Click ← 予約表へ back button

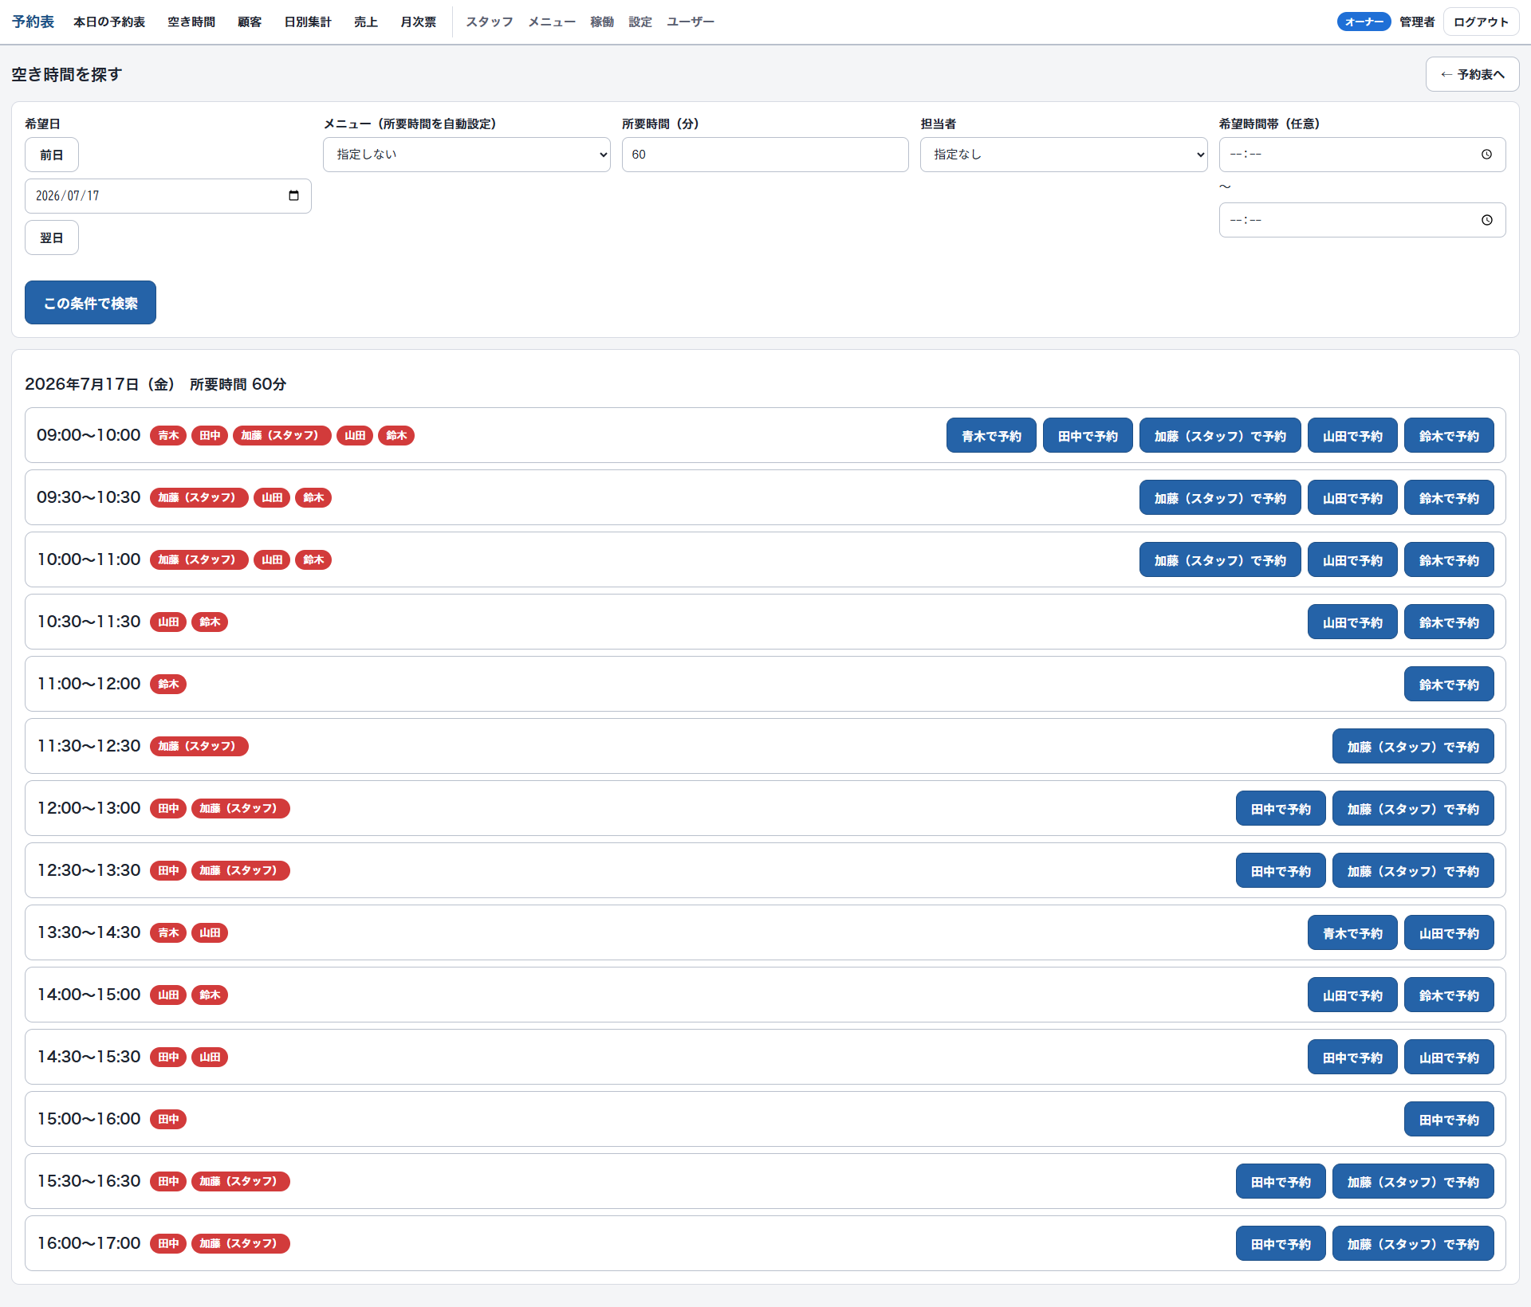click(x=1472, y=74)
